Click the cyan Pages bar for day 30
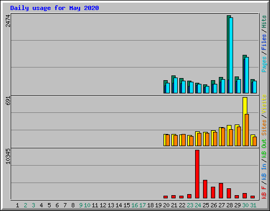The height and width of the screenshot is (211, 270). coord(247,75)
